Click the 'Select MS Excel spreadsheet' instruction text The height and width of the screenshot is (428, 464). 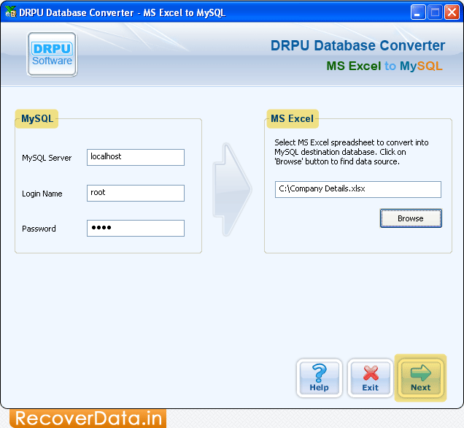point(351,152)
